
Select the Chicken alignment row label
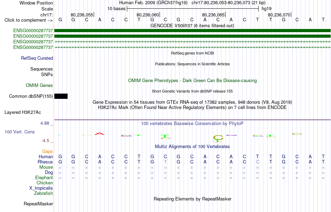(45, 183)
